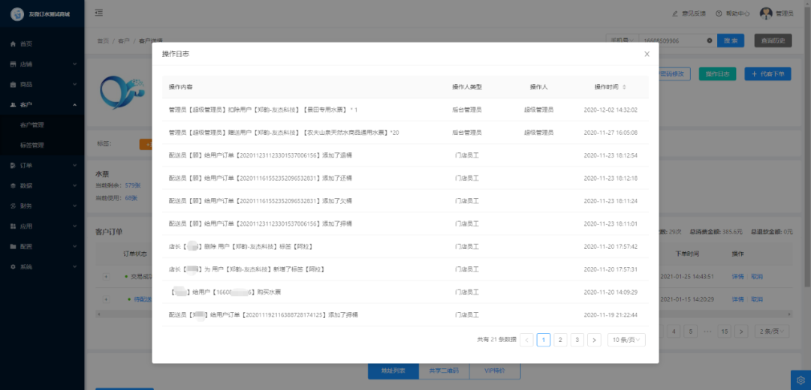Click 意见反馈 in top bar
Viewport: 811px width, 390px height.
(689, 13)
